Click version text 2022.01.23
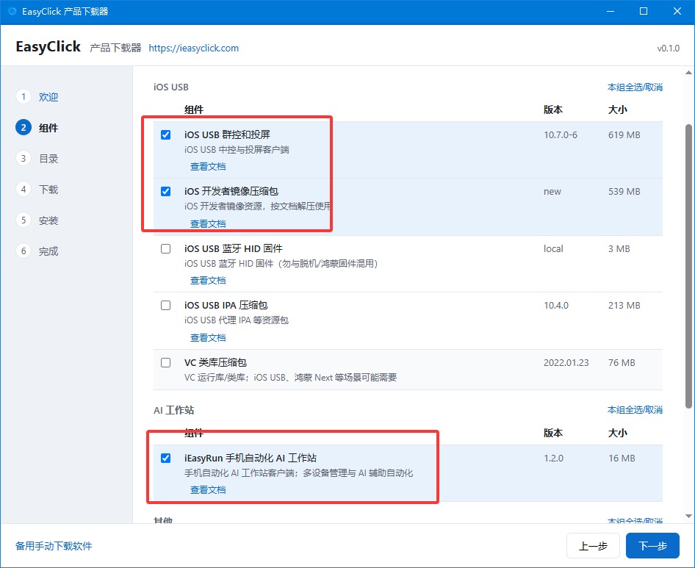This screenshot has height=568, width=695. 566,363
